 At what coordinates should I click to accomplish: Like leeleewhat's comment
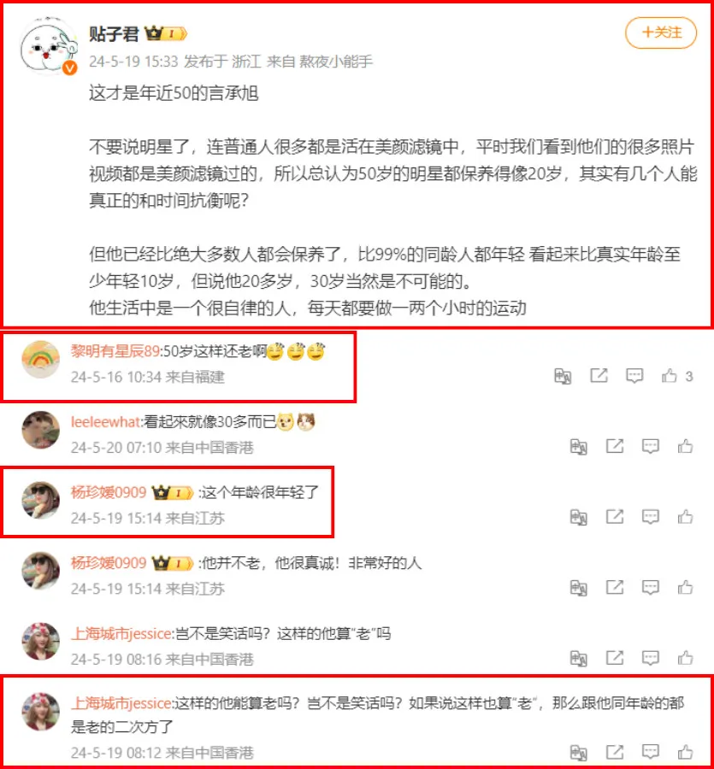tap(685, 446)
